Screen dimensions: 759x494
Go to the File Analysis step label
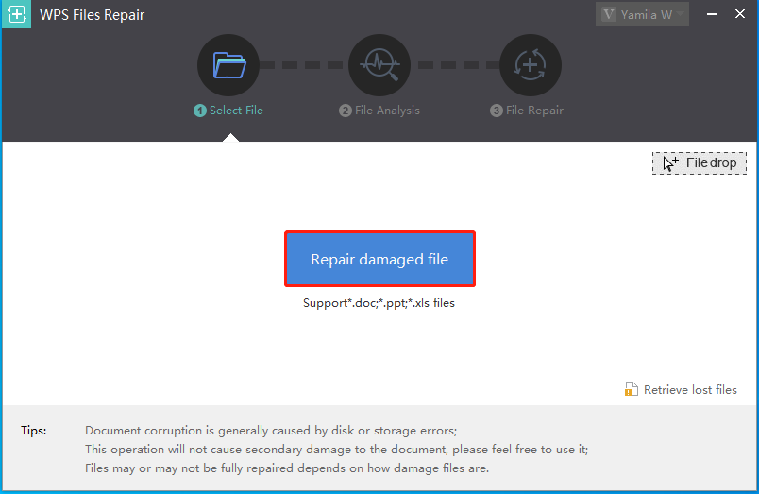coord(379,111)
